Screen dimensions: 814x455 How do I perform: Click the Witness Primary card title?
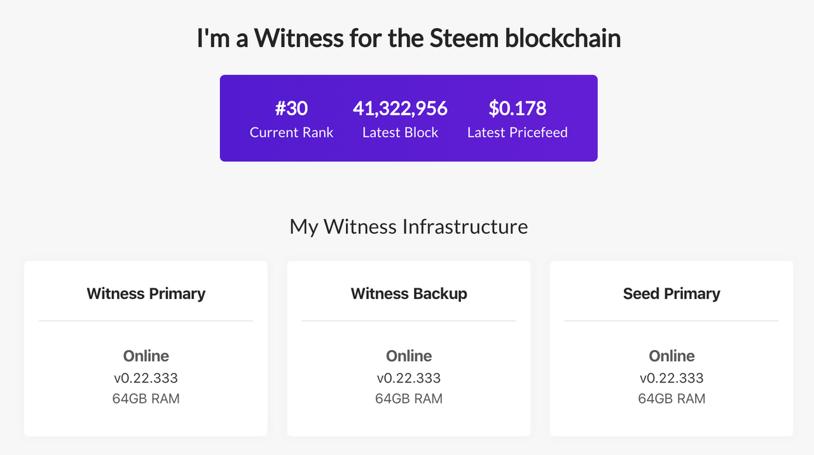(146, 293)
